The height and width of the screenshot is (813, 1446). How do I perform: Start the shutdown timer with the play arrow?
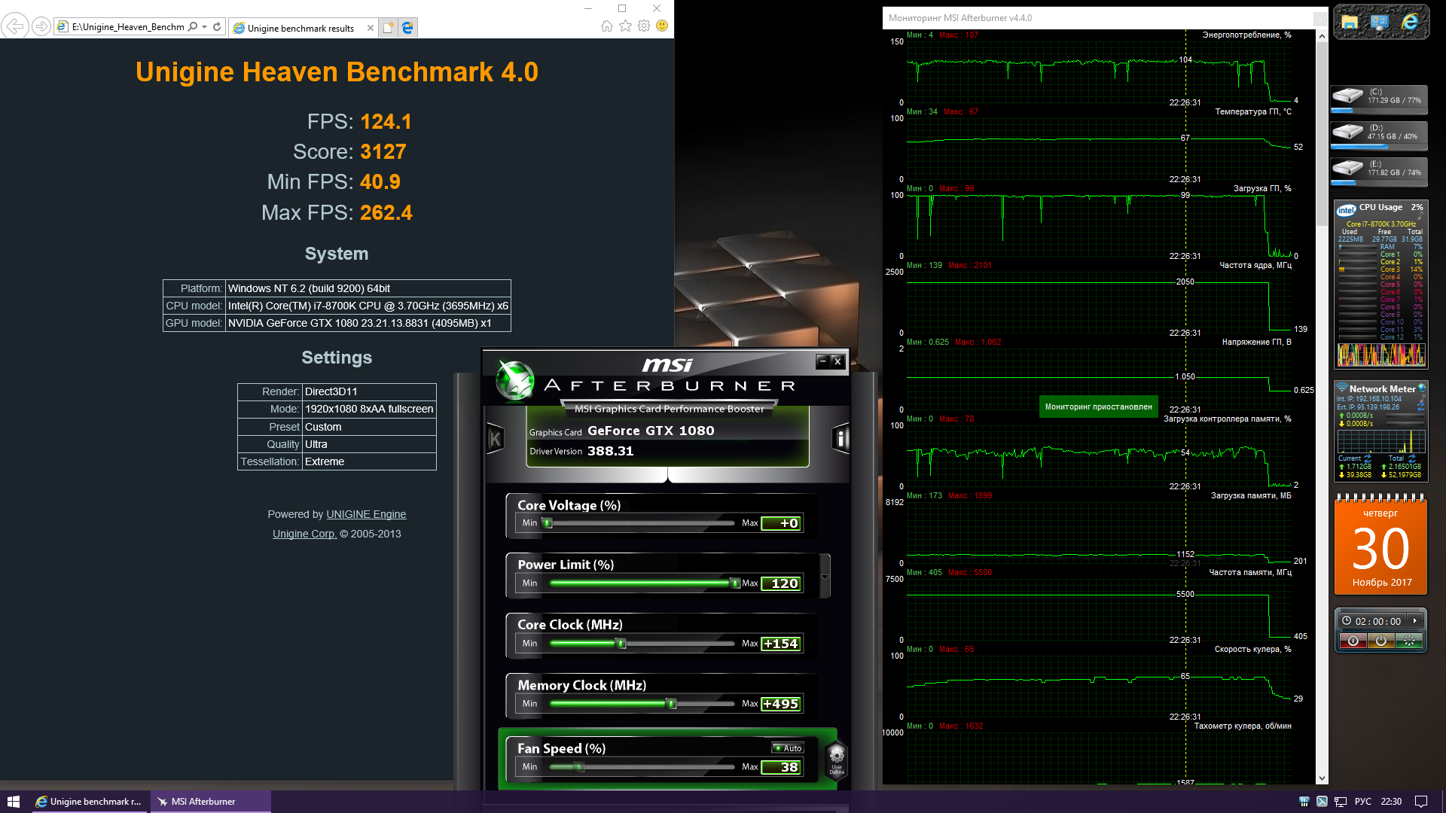pos(1415,621)
